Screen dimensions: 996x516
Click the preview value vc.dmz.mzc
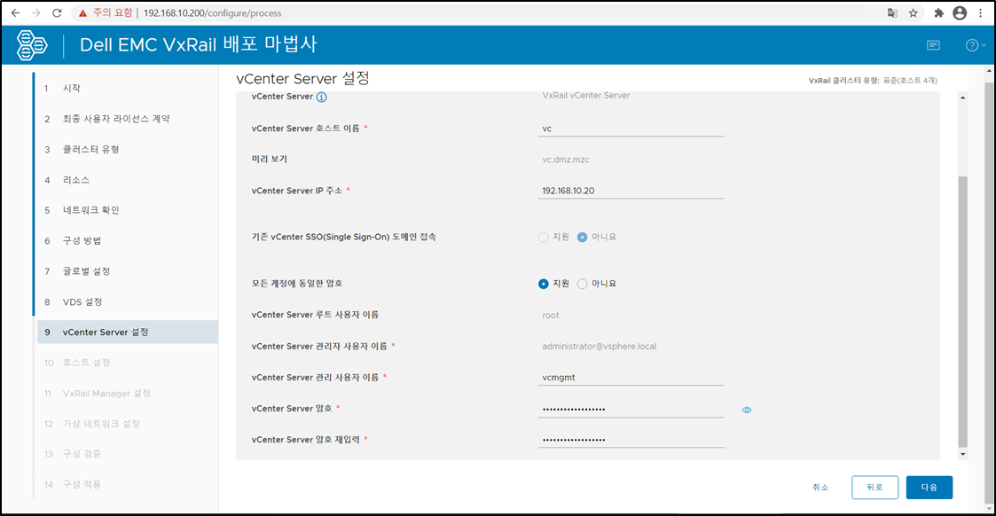click(x=565, y=160)
